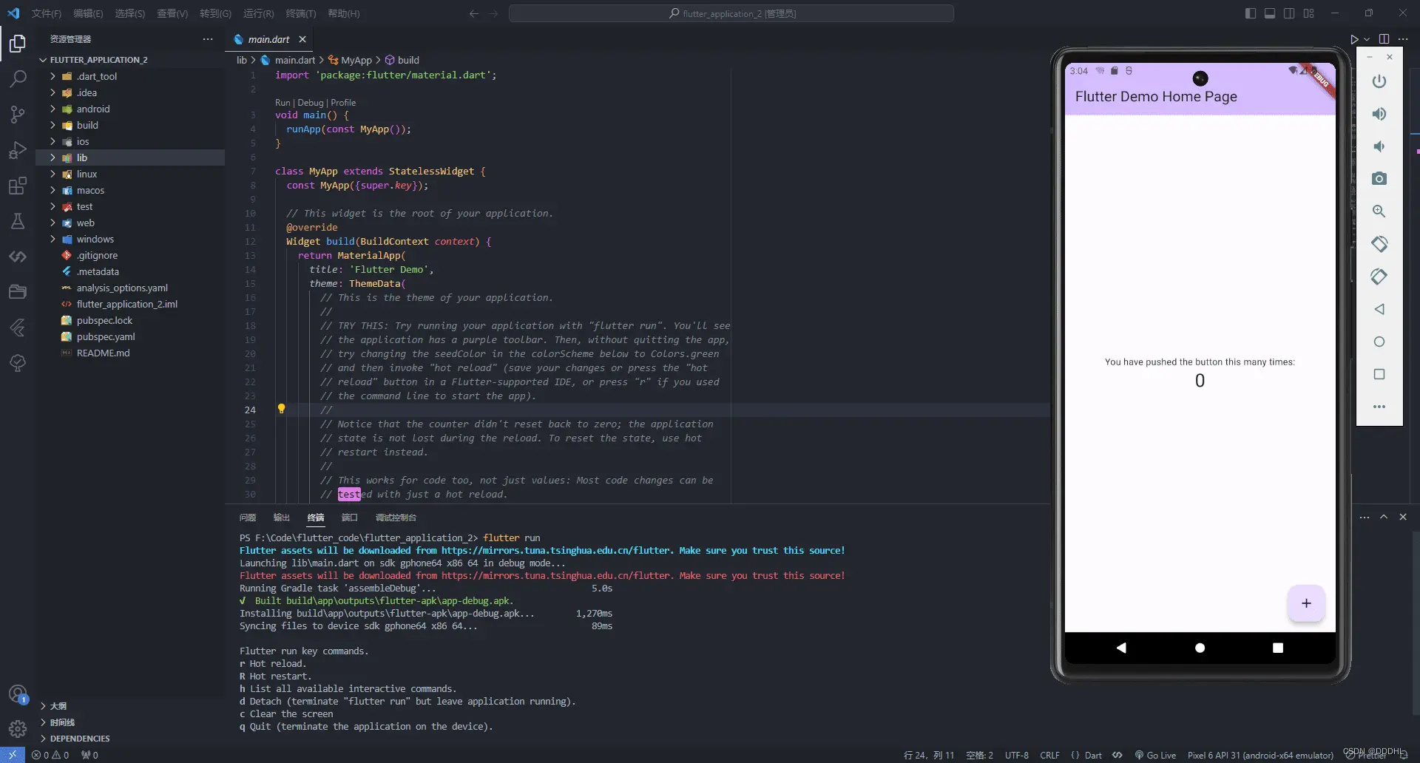Image resolution: width=1420 pixels, height=763 pixels.
Task: Expand the lib folder
Action: pyautogui.click(x=81, y=157)
